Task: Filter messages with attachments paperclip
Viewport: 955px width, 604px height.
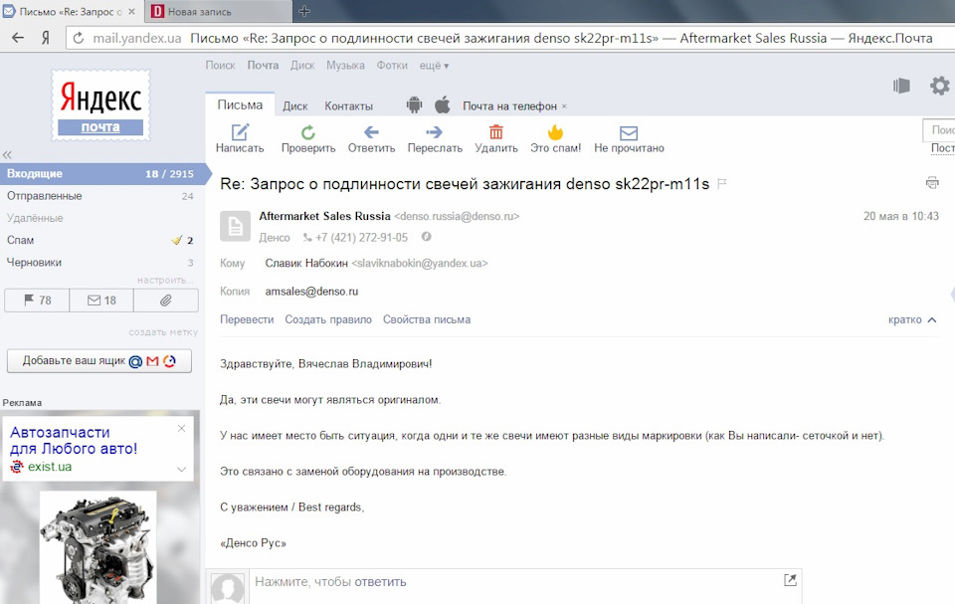Action: tap(166, 301)
